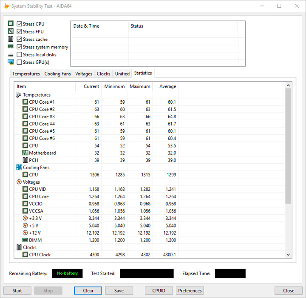The height and width of the screenshot is (298, 306).
Task: Open the Clocks tab
Action: (x=103, y=74)
